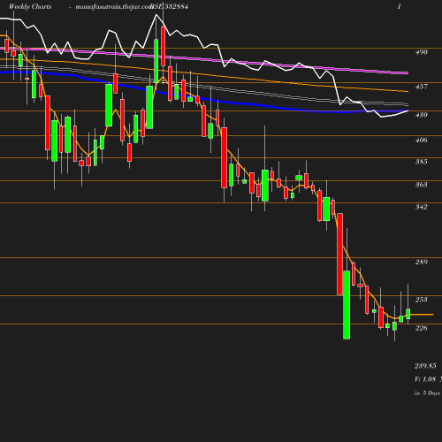
Task: Click the 'Weekly Charts' title text
Action: [30, 6]
